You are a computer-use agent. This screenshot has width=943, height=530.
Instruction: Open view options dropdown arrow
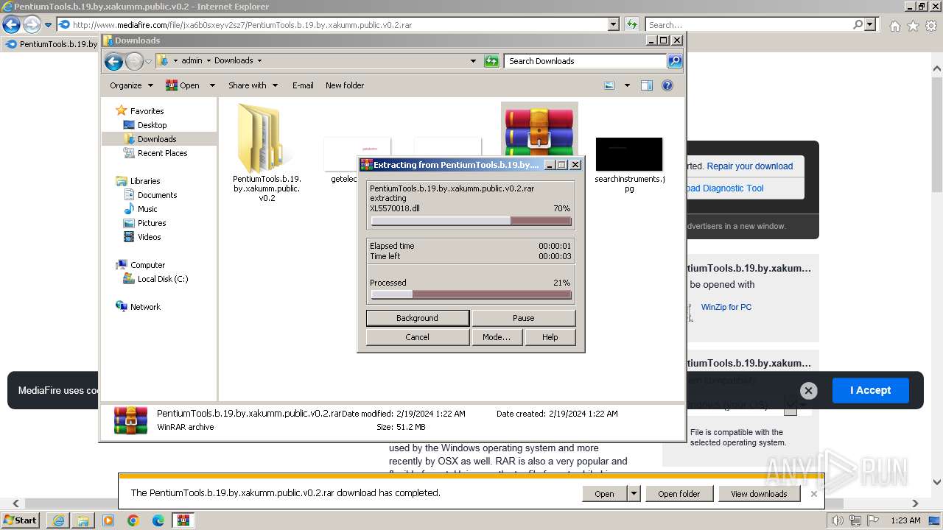(627, 85)
